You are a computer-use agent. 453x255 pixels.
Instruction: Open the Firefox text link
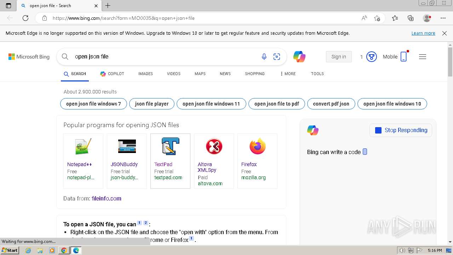[x=249, y=164]
